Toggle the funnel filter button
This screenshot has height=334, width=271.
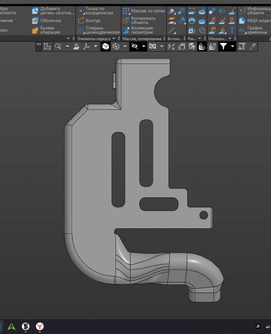tap(223, 46)
